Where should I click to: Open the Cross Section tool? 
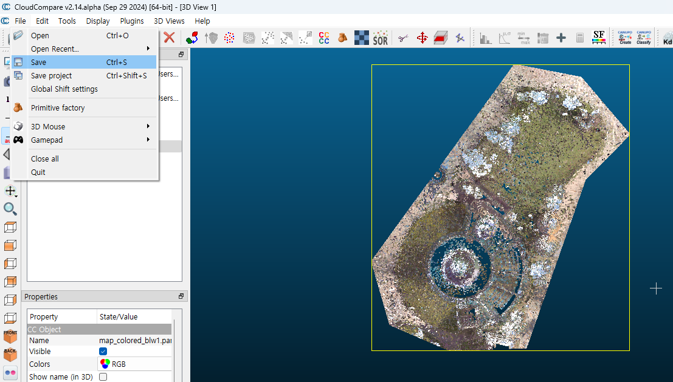[441, 38]
